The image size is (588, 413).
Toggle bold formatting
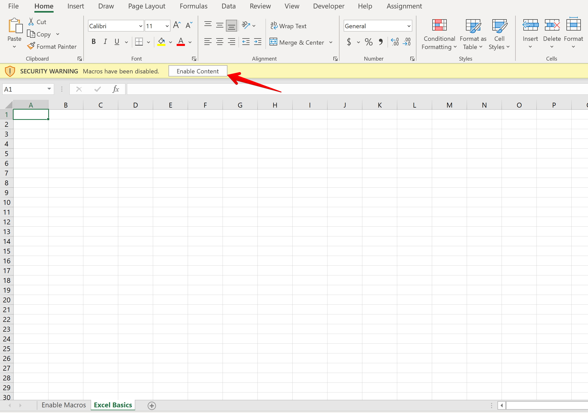click(94, 42)
